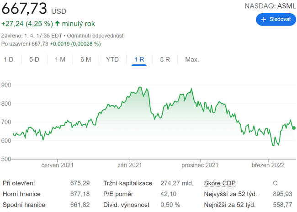Click the end-point dot on the chart line

click(x=294, y=128)
